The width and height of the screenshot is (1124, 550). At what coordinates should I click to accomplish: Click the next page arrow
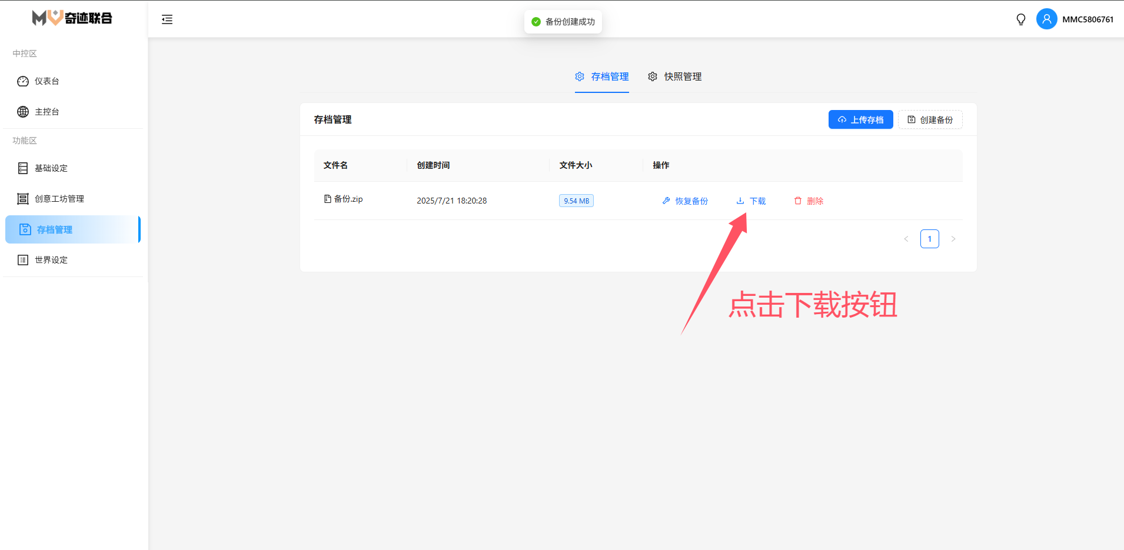[x=953, y=239]
